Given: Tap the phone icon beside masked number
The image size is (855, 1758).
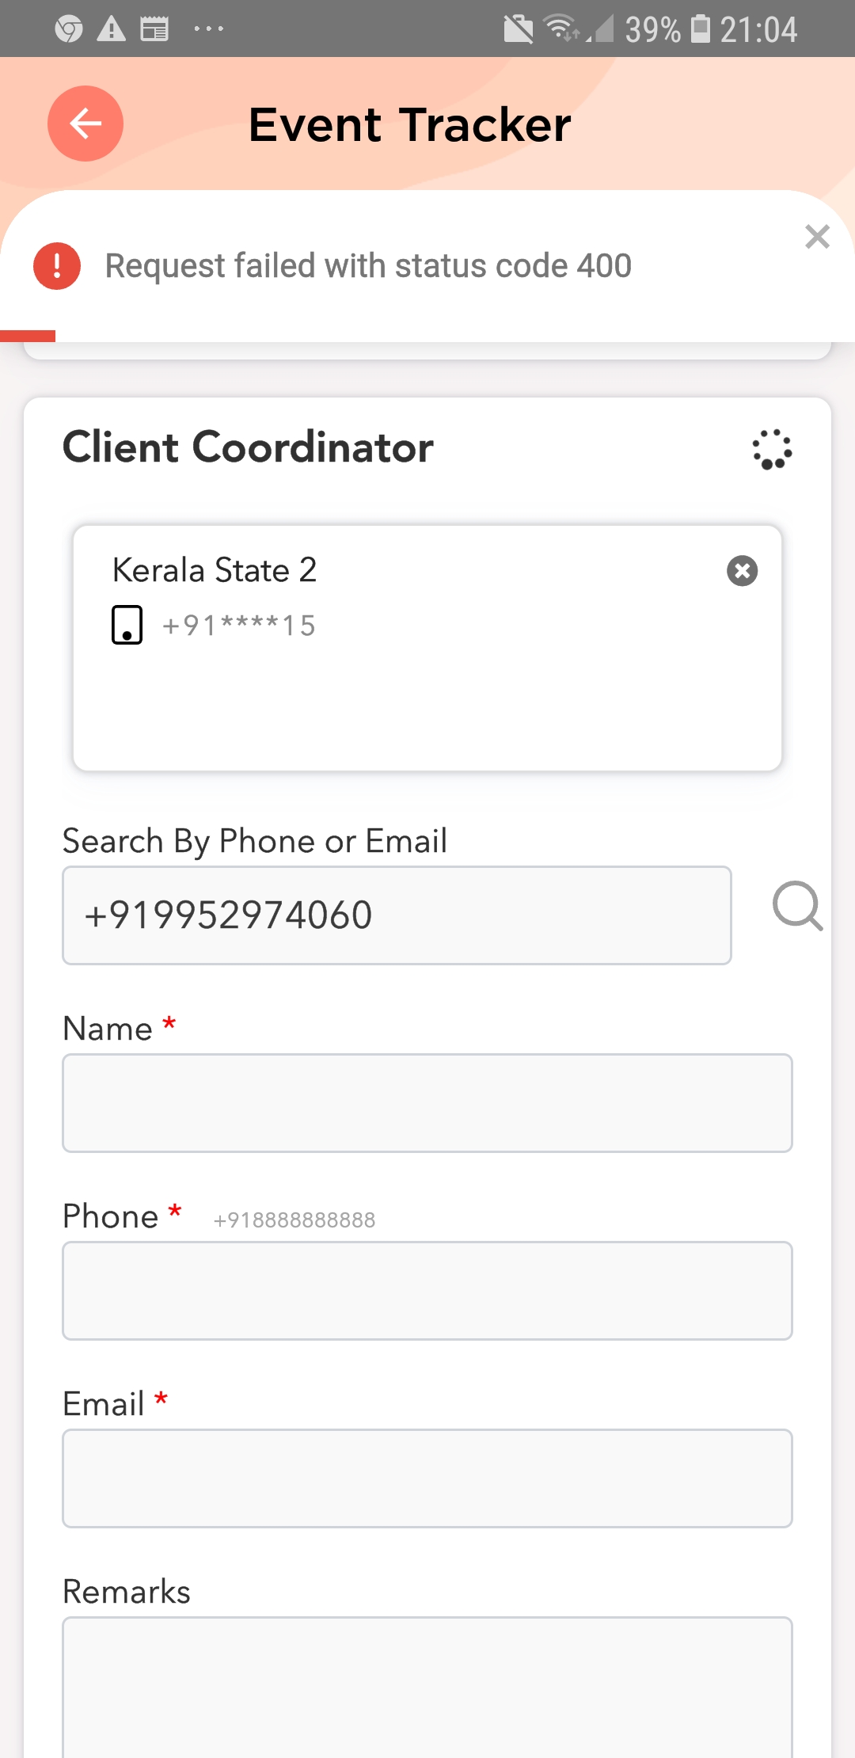Looking at the screenshot, I should [127, 625].
